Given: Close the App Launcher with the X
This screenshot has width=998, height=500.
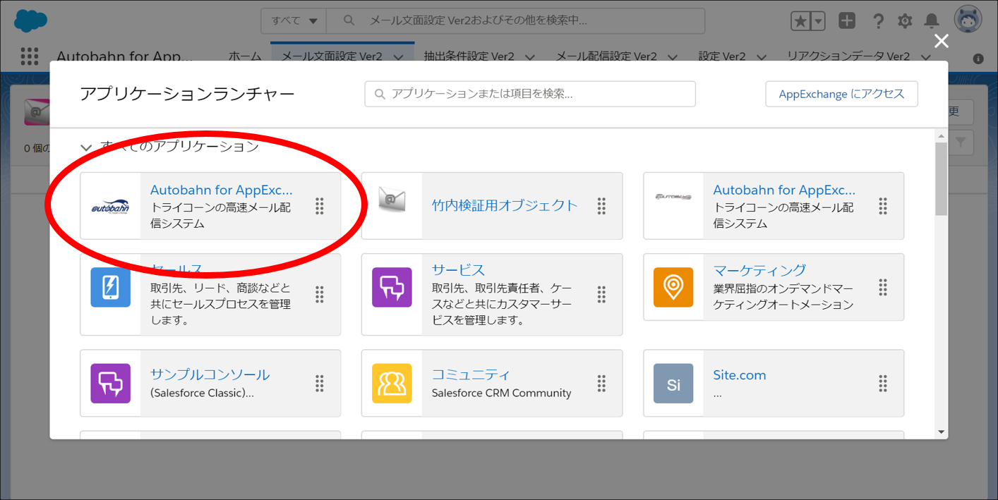Looking at the screenshot, I should tap(942, 41).
